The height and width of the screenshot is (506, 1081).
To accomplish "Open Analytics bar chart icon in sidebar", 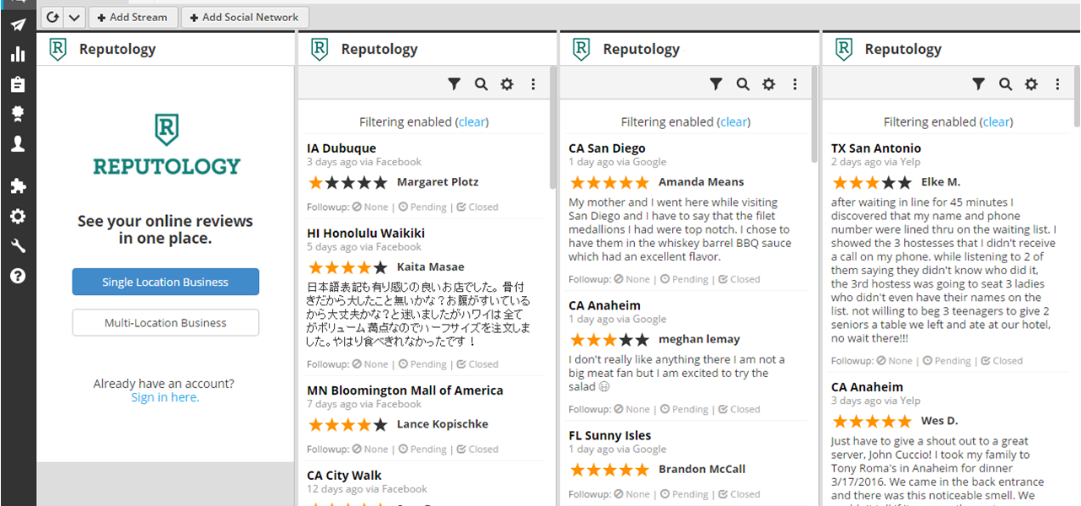I will click(x=18, y=55).
